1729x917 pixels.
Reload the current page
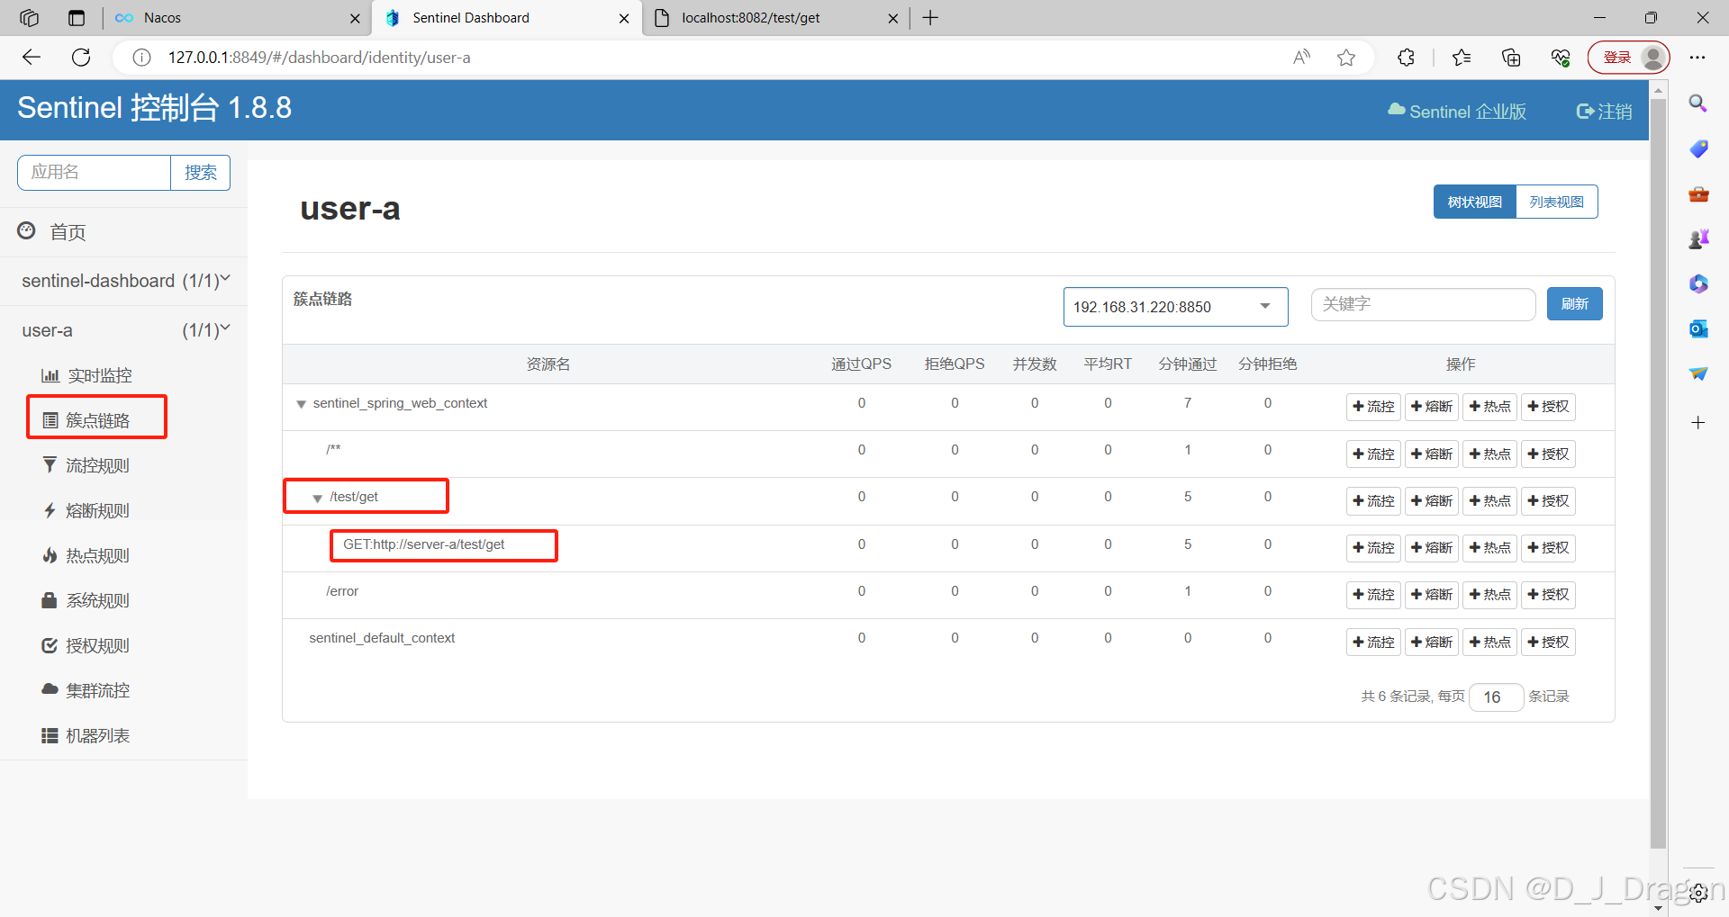pyautogui.click(x=81, y=58)
